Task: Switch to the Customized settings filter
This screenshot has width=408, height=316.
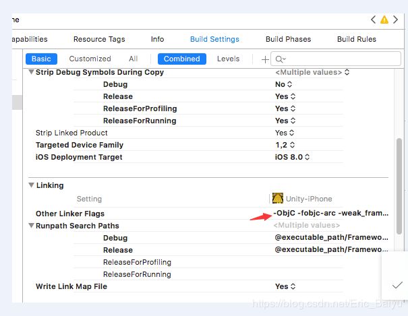Action: [x=90, y=59]
